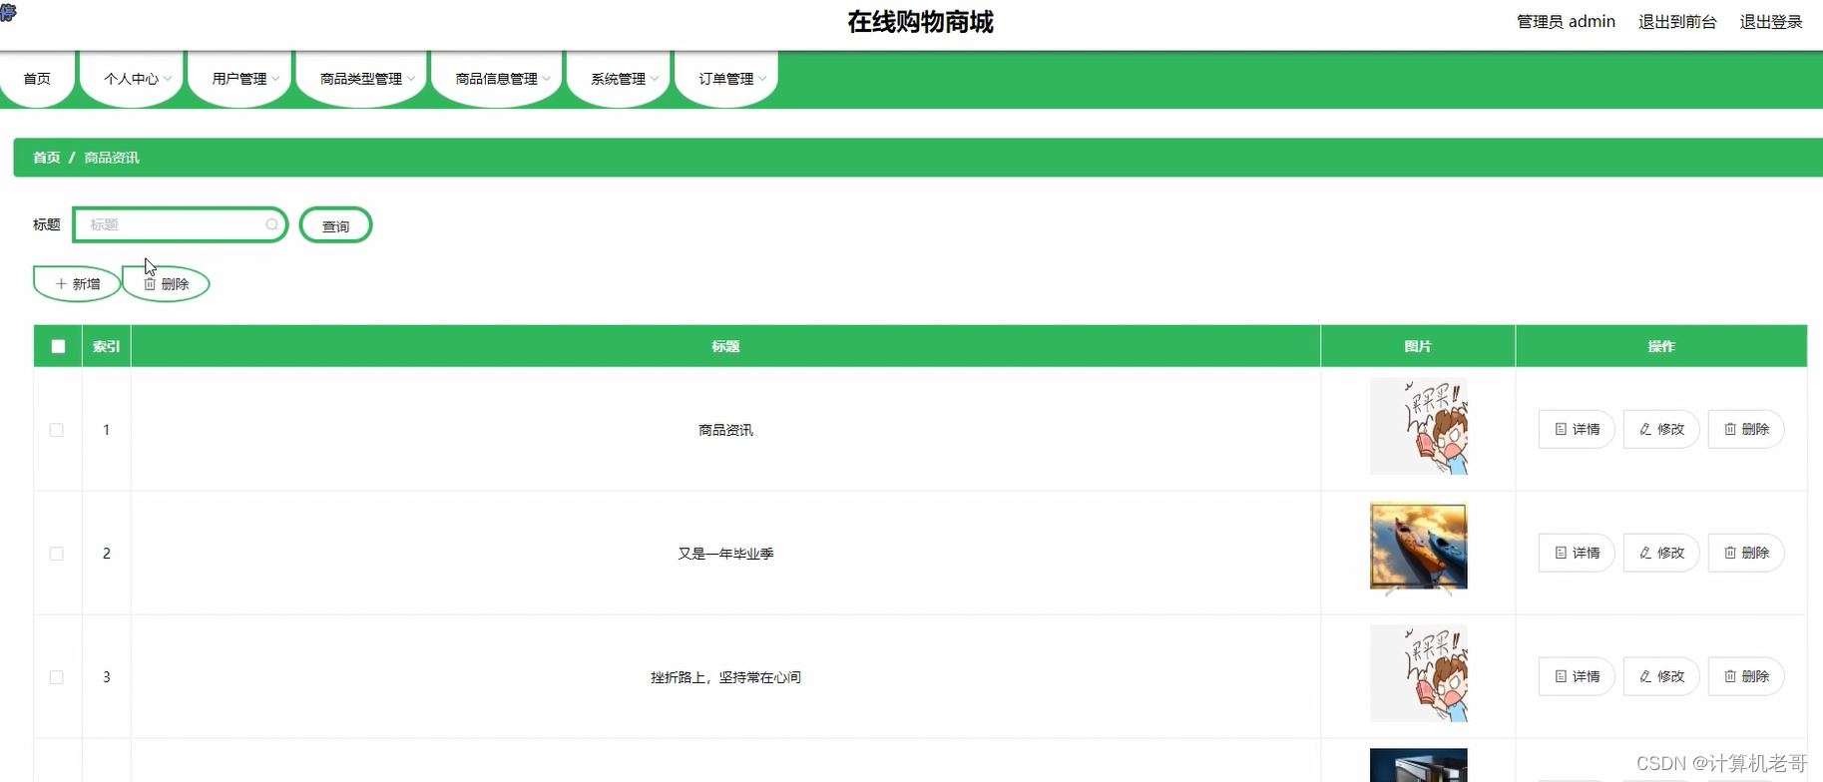Image resolution: width=1823 pixels, height=782 pixels.
Task: Click 退出登录 logout link
Action: tap(1771, 22)
